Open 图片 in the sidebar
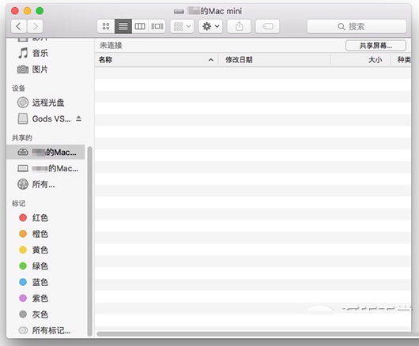Viewport: 419px width, 346px height. click(40, 70)
